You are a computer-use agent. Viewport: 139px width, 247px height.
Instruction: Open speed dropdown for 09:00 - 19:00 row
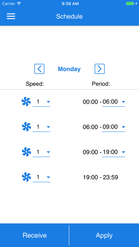point(41,153)
